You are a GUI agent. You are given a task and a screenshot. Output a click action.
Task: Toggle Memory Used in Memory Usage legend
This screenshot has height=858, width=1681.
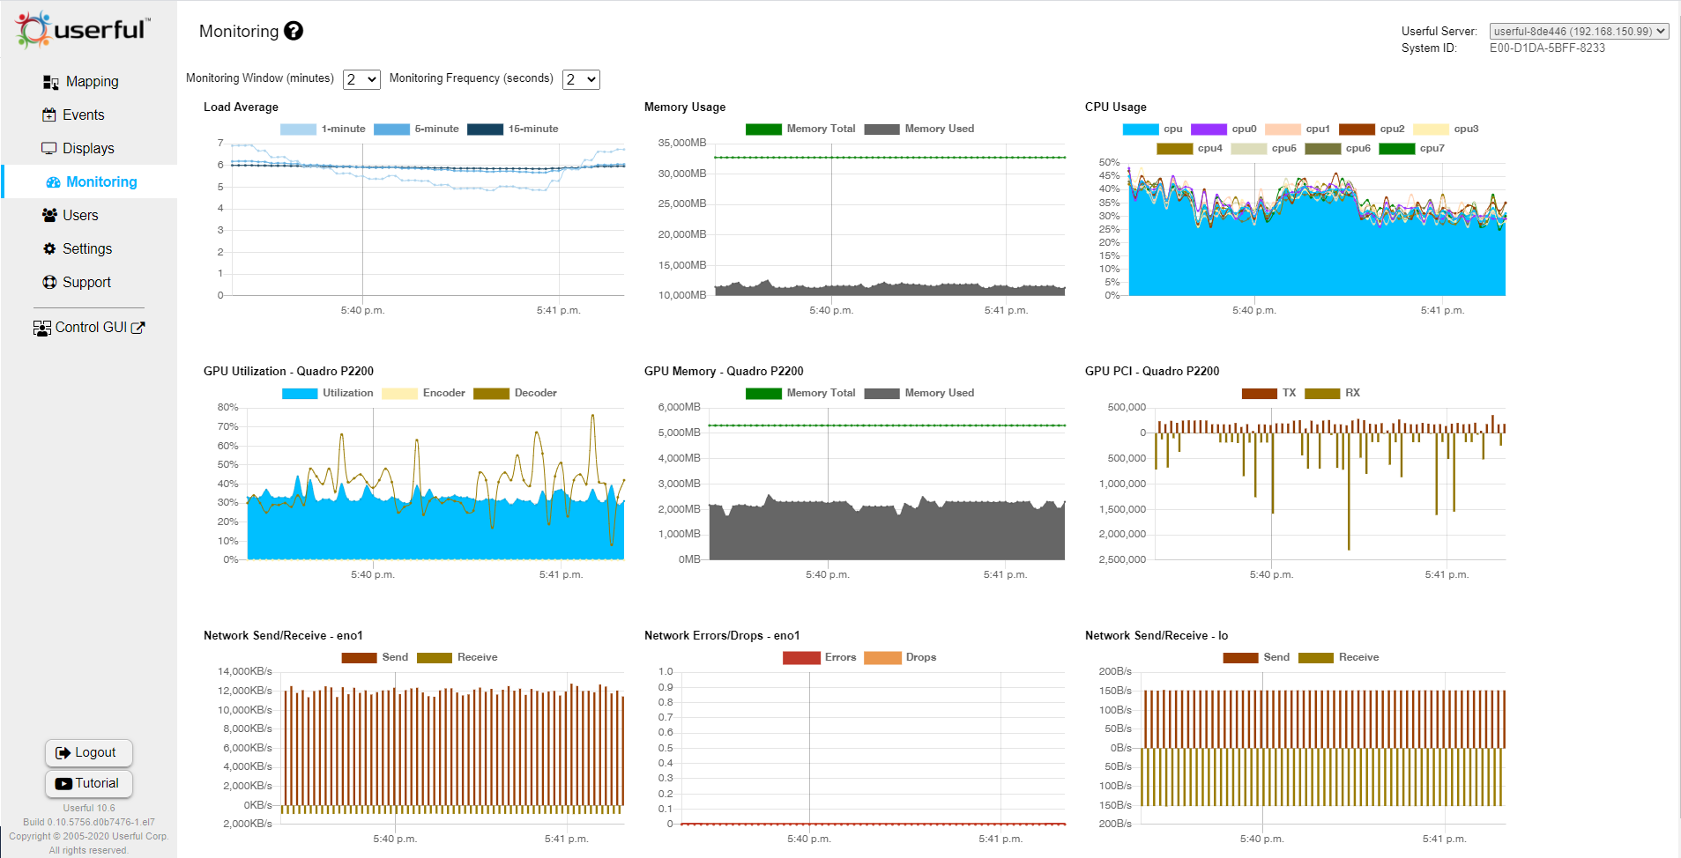click(x=919, y=129)
